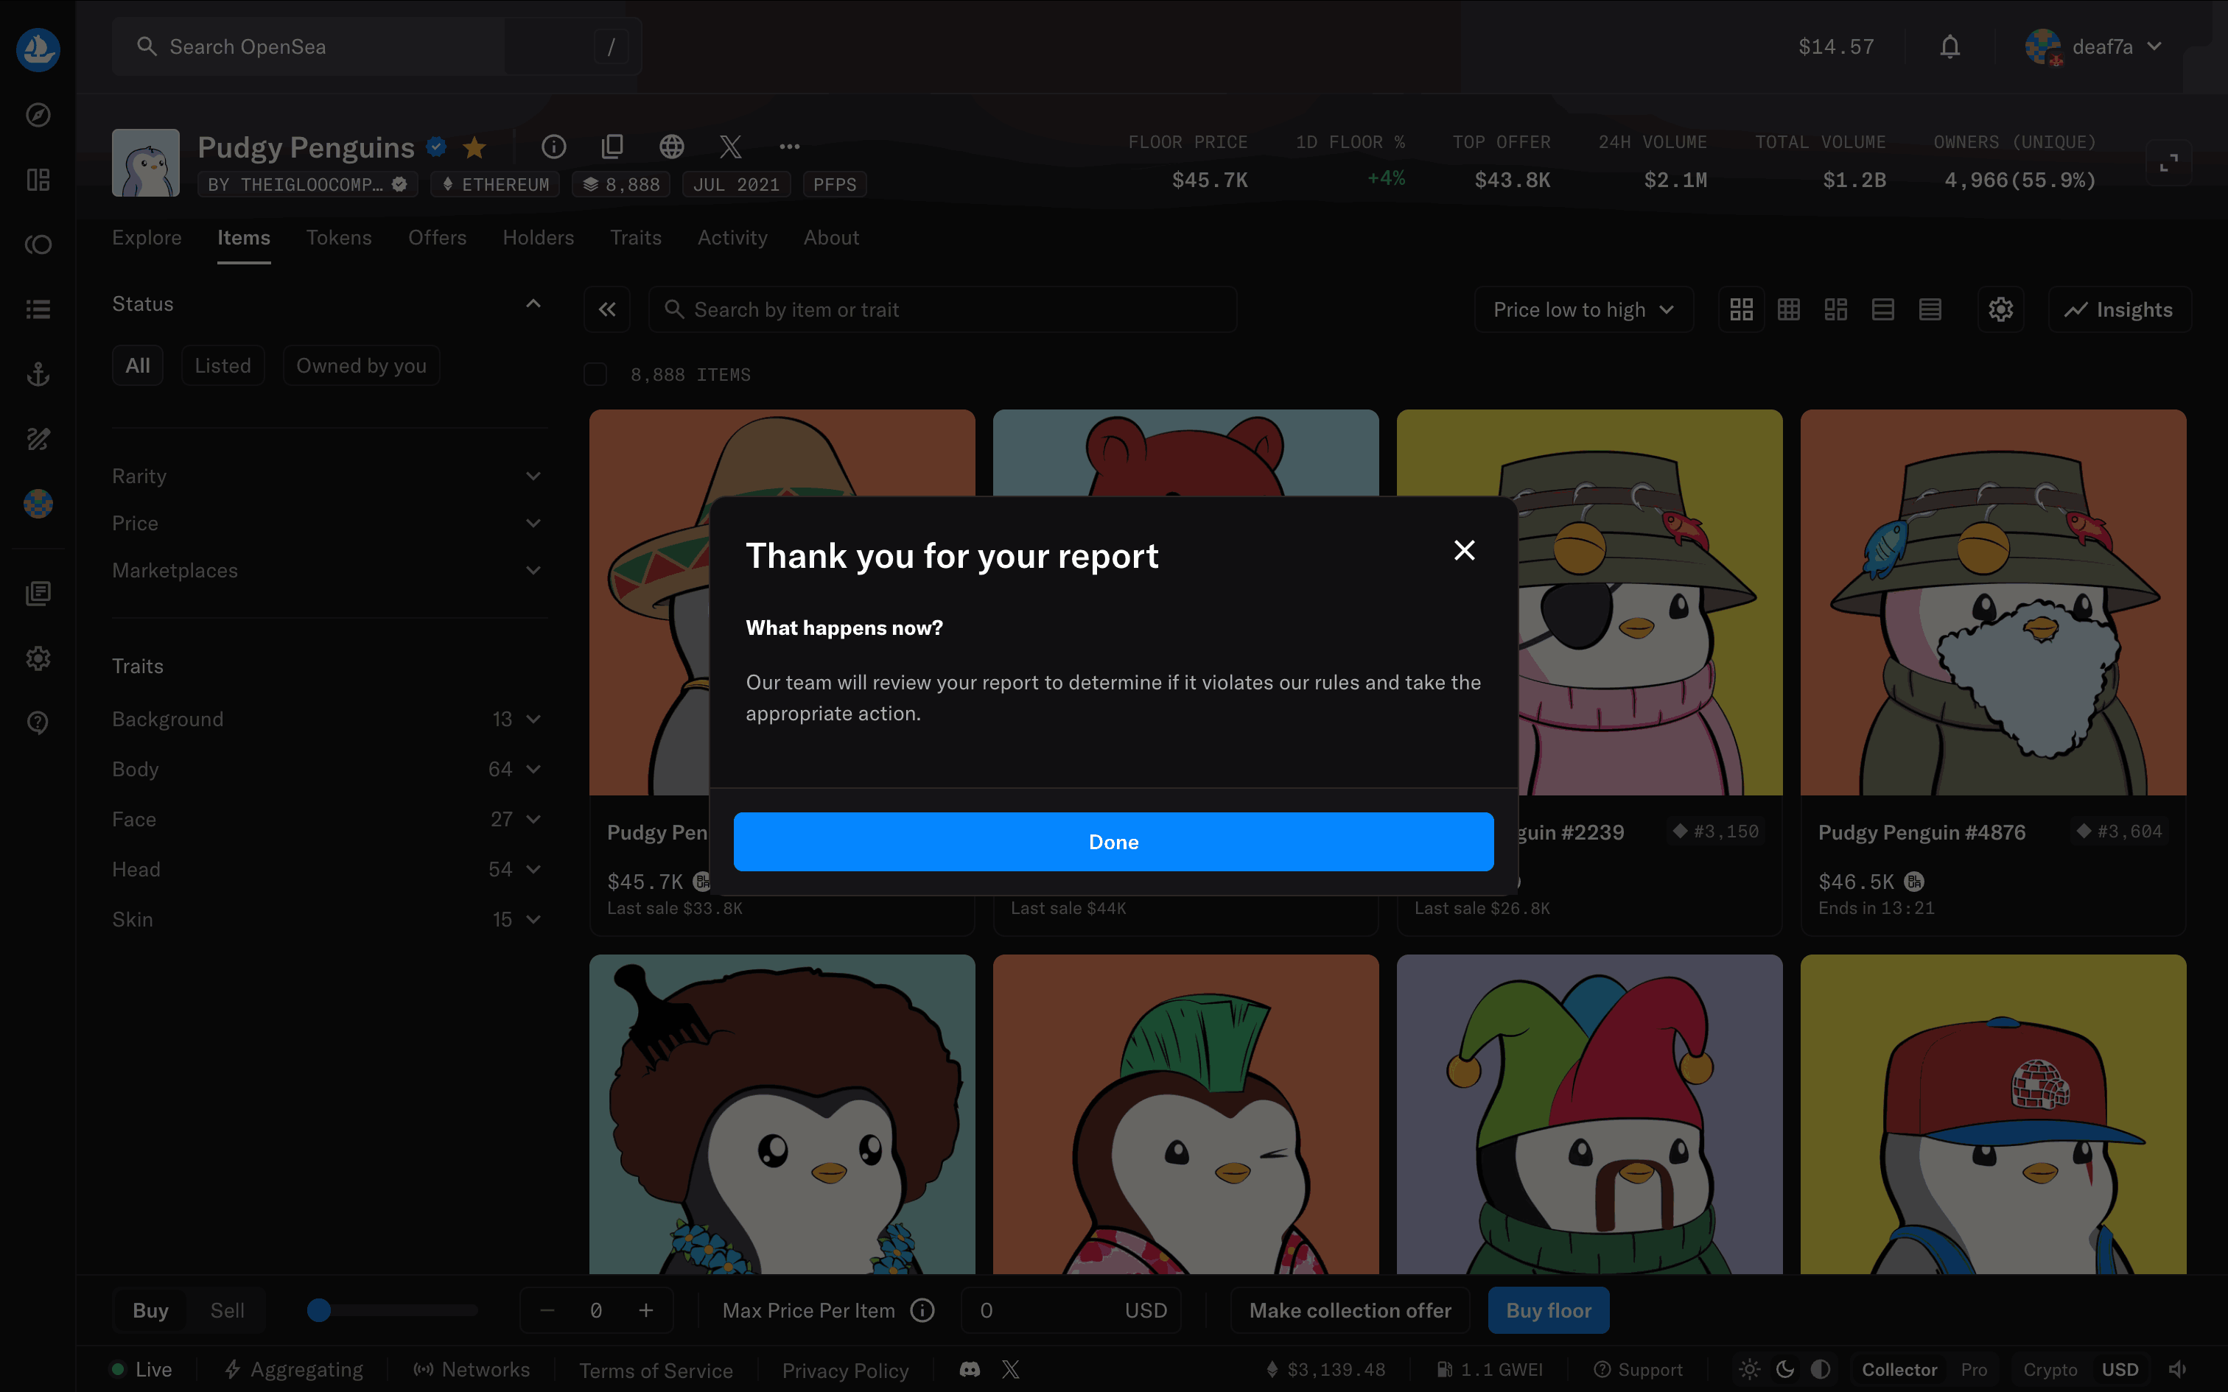Screen dimensions: 2228x1392
Task: Open the X (Twitter) collection link
Action: point(730,147)
